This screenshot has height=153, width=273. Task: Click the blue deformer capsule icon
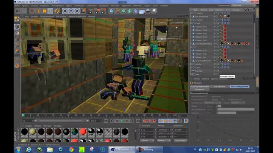pos(136,11)
